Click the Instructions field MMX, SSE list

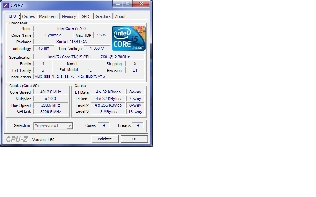[x=89, y=77]
